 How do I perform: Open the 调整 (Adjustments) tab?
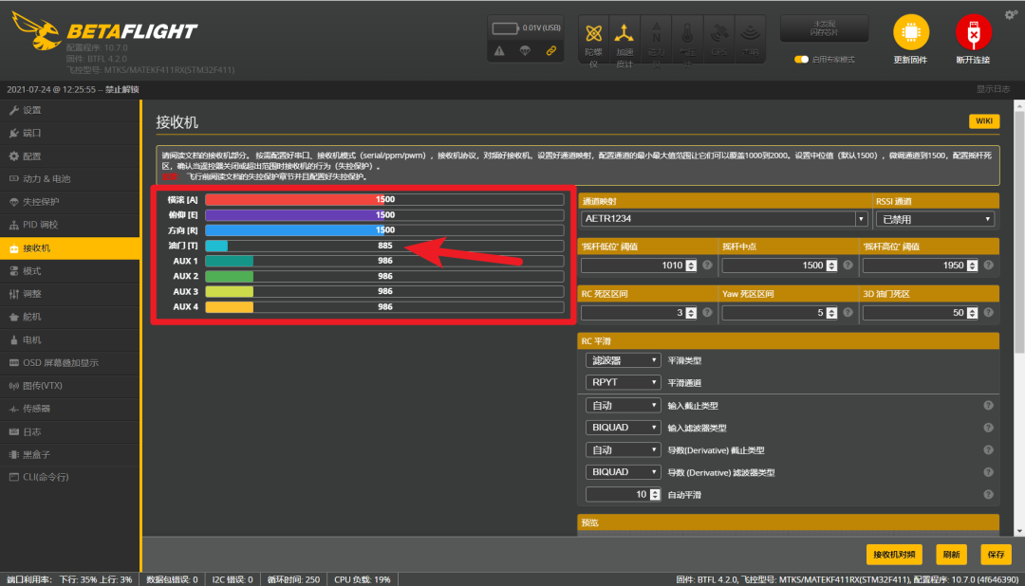point(69,294)
